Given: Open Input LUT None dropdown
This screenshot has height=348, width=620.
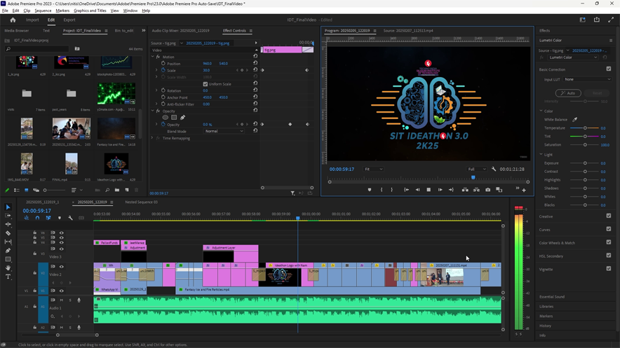Looking at the screenshot, I should (588, 79).
